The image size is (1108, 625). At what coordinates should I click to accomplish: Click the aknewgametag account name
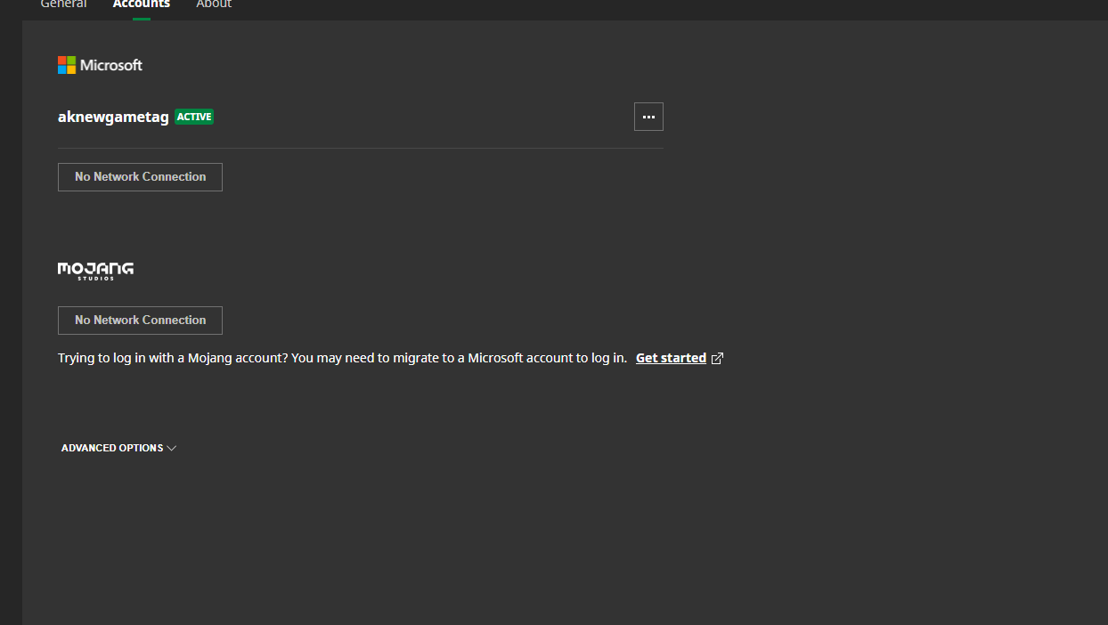coord(113,117)
